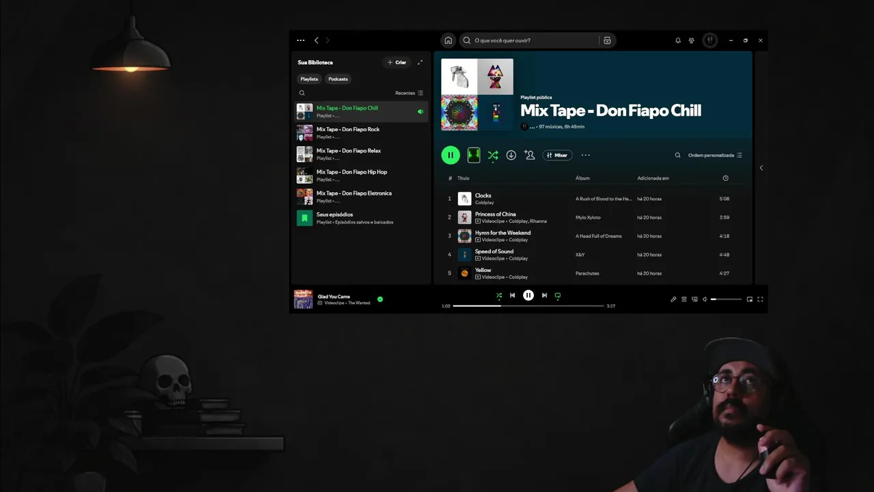Open the Browse icon inside the search bar

[607, 40]
